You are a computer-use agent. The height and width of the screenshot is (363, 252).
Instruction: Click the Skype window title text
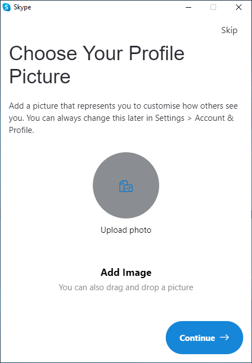22,7
